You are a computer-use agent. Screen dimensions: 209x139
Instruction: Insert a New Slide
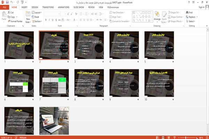28,17
